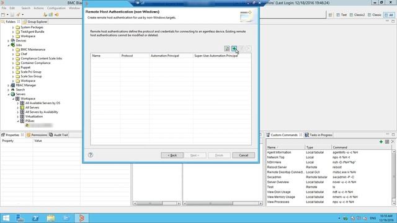The height and width of the screenshot is (223, 397).
Task: Click the first main toolbar icon (new window)
Action: [3, 15]
